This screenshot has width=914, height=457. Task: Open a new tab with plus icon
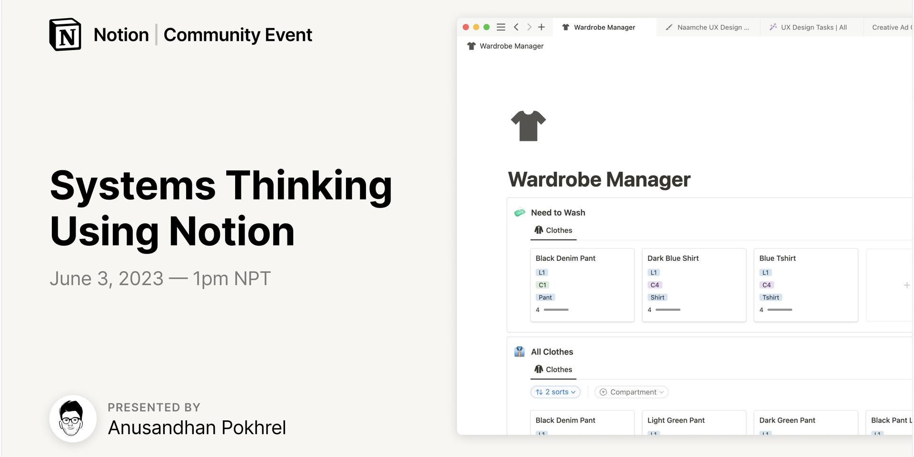(541, 27)
